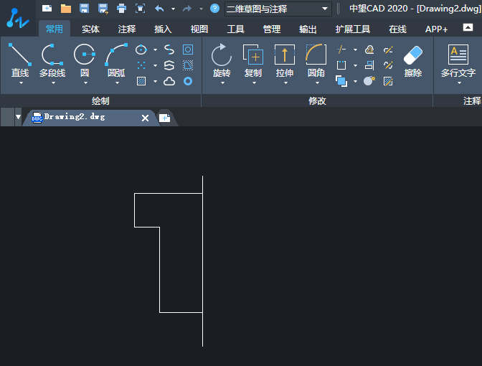Select the 圆 circle tool
The width and height of the screenshot is (482, 366).
(85, 60)
